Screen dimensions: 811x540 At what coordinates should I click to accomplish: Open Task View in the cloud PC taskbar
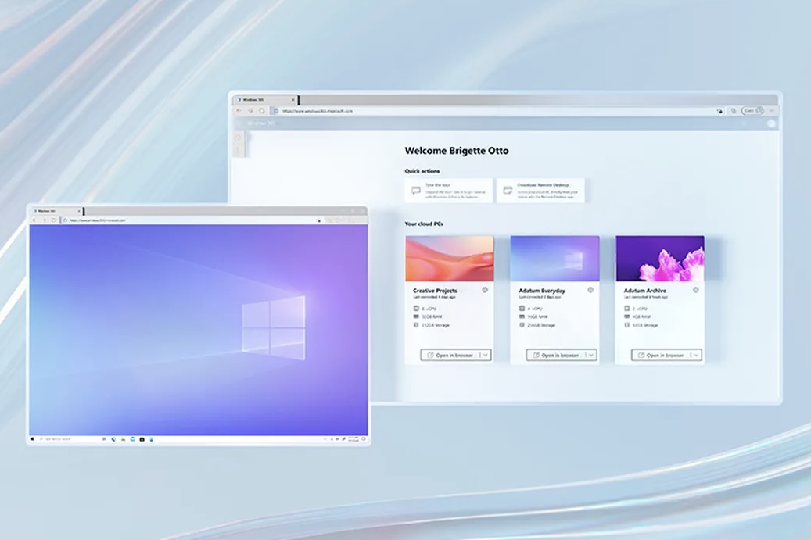click(x=104, y=439)
